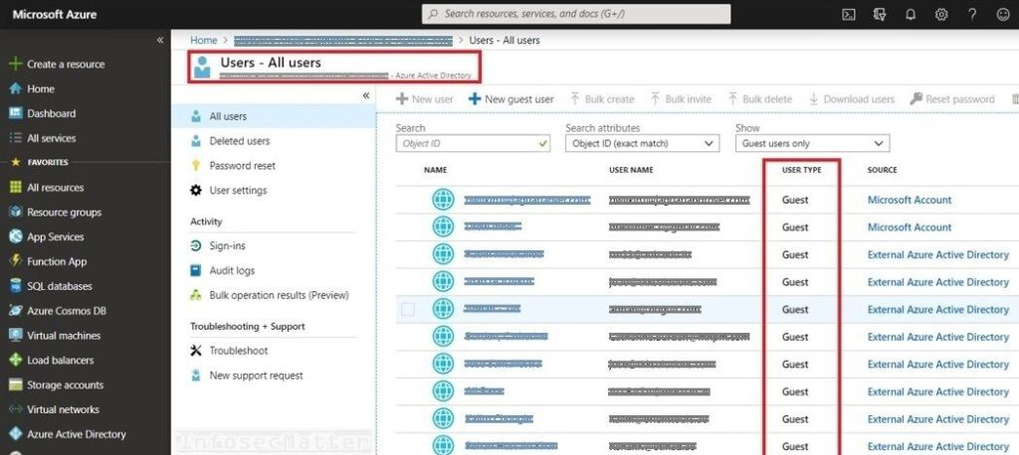The height and width of the screenshot is (455, 1019).
Task: Collapse the Users blade menu
Action: click(366, 95)
